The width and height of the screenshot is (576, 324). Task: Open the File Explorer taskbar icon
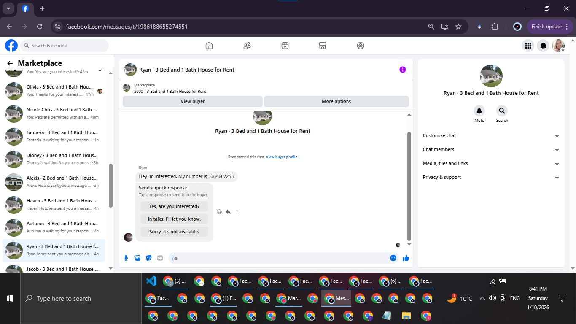pos(406,316)
